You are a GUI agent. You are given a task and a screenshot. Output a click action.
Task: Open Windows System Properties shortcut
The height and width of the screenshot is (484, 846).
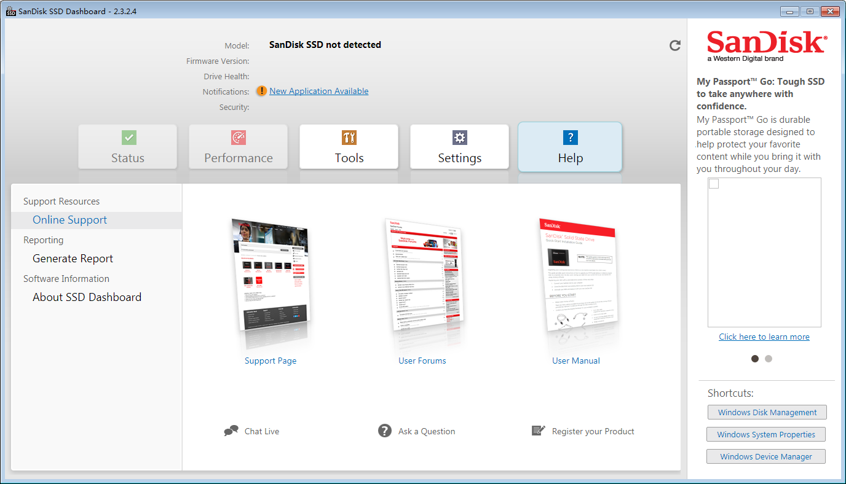[x=766, y=434]
